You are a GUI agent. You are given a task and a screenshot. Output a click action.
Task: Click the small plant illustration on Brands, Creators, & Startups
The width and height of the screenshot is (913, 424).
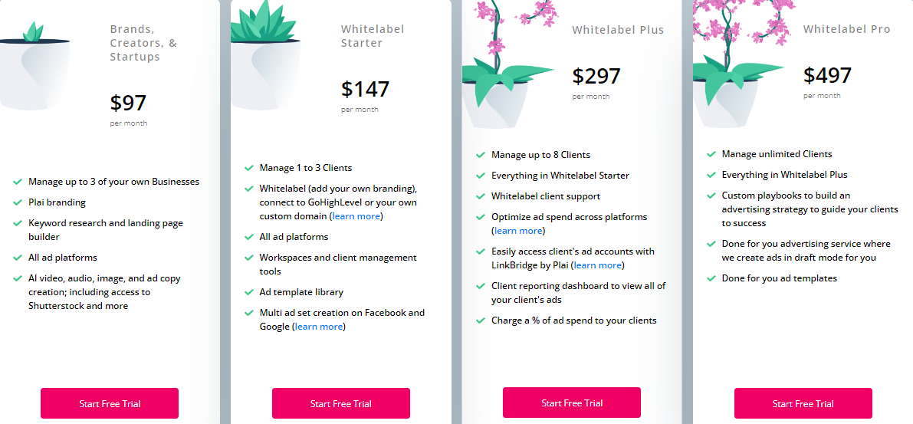(34, 69)
